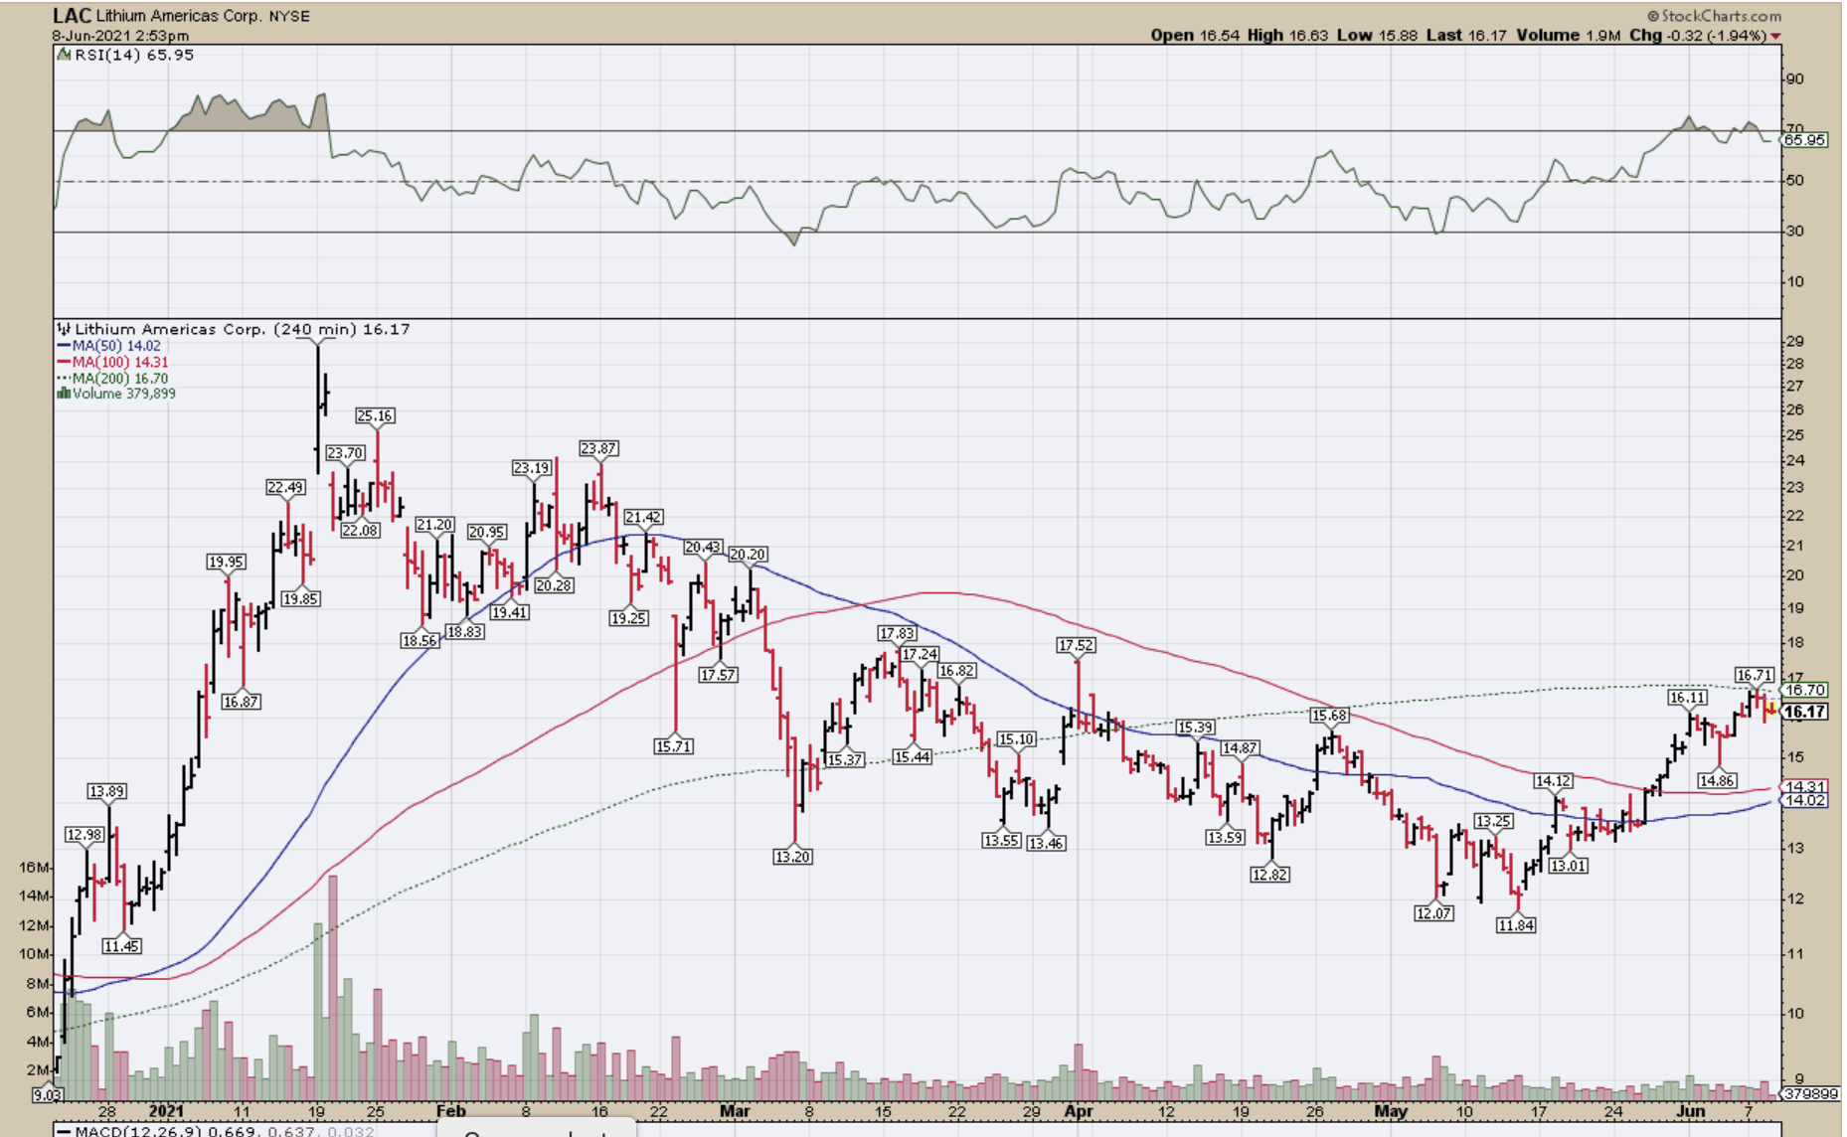Click the 16M volume scale label
The image size is (1847, 1137).
pyautogui.click(x=33, y=868)
